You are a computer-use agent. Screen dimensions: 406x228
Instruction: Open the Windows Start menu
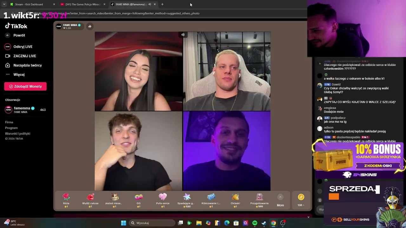tap(123, 223)
